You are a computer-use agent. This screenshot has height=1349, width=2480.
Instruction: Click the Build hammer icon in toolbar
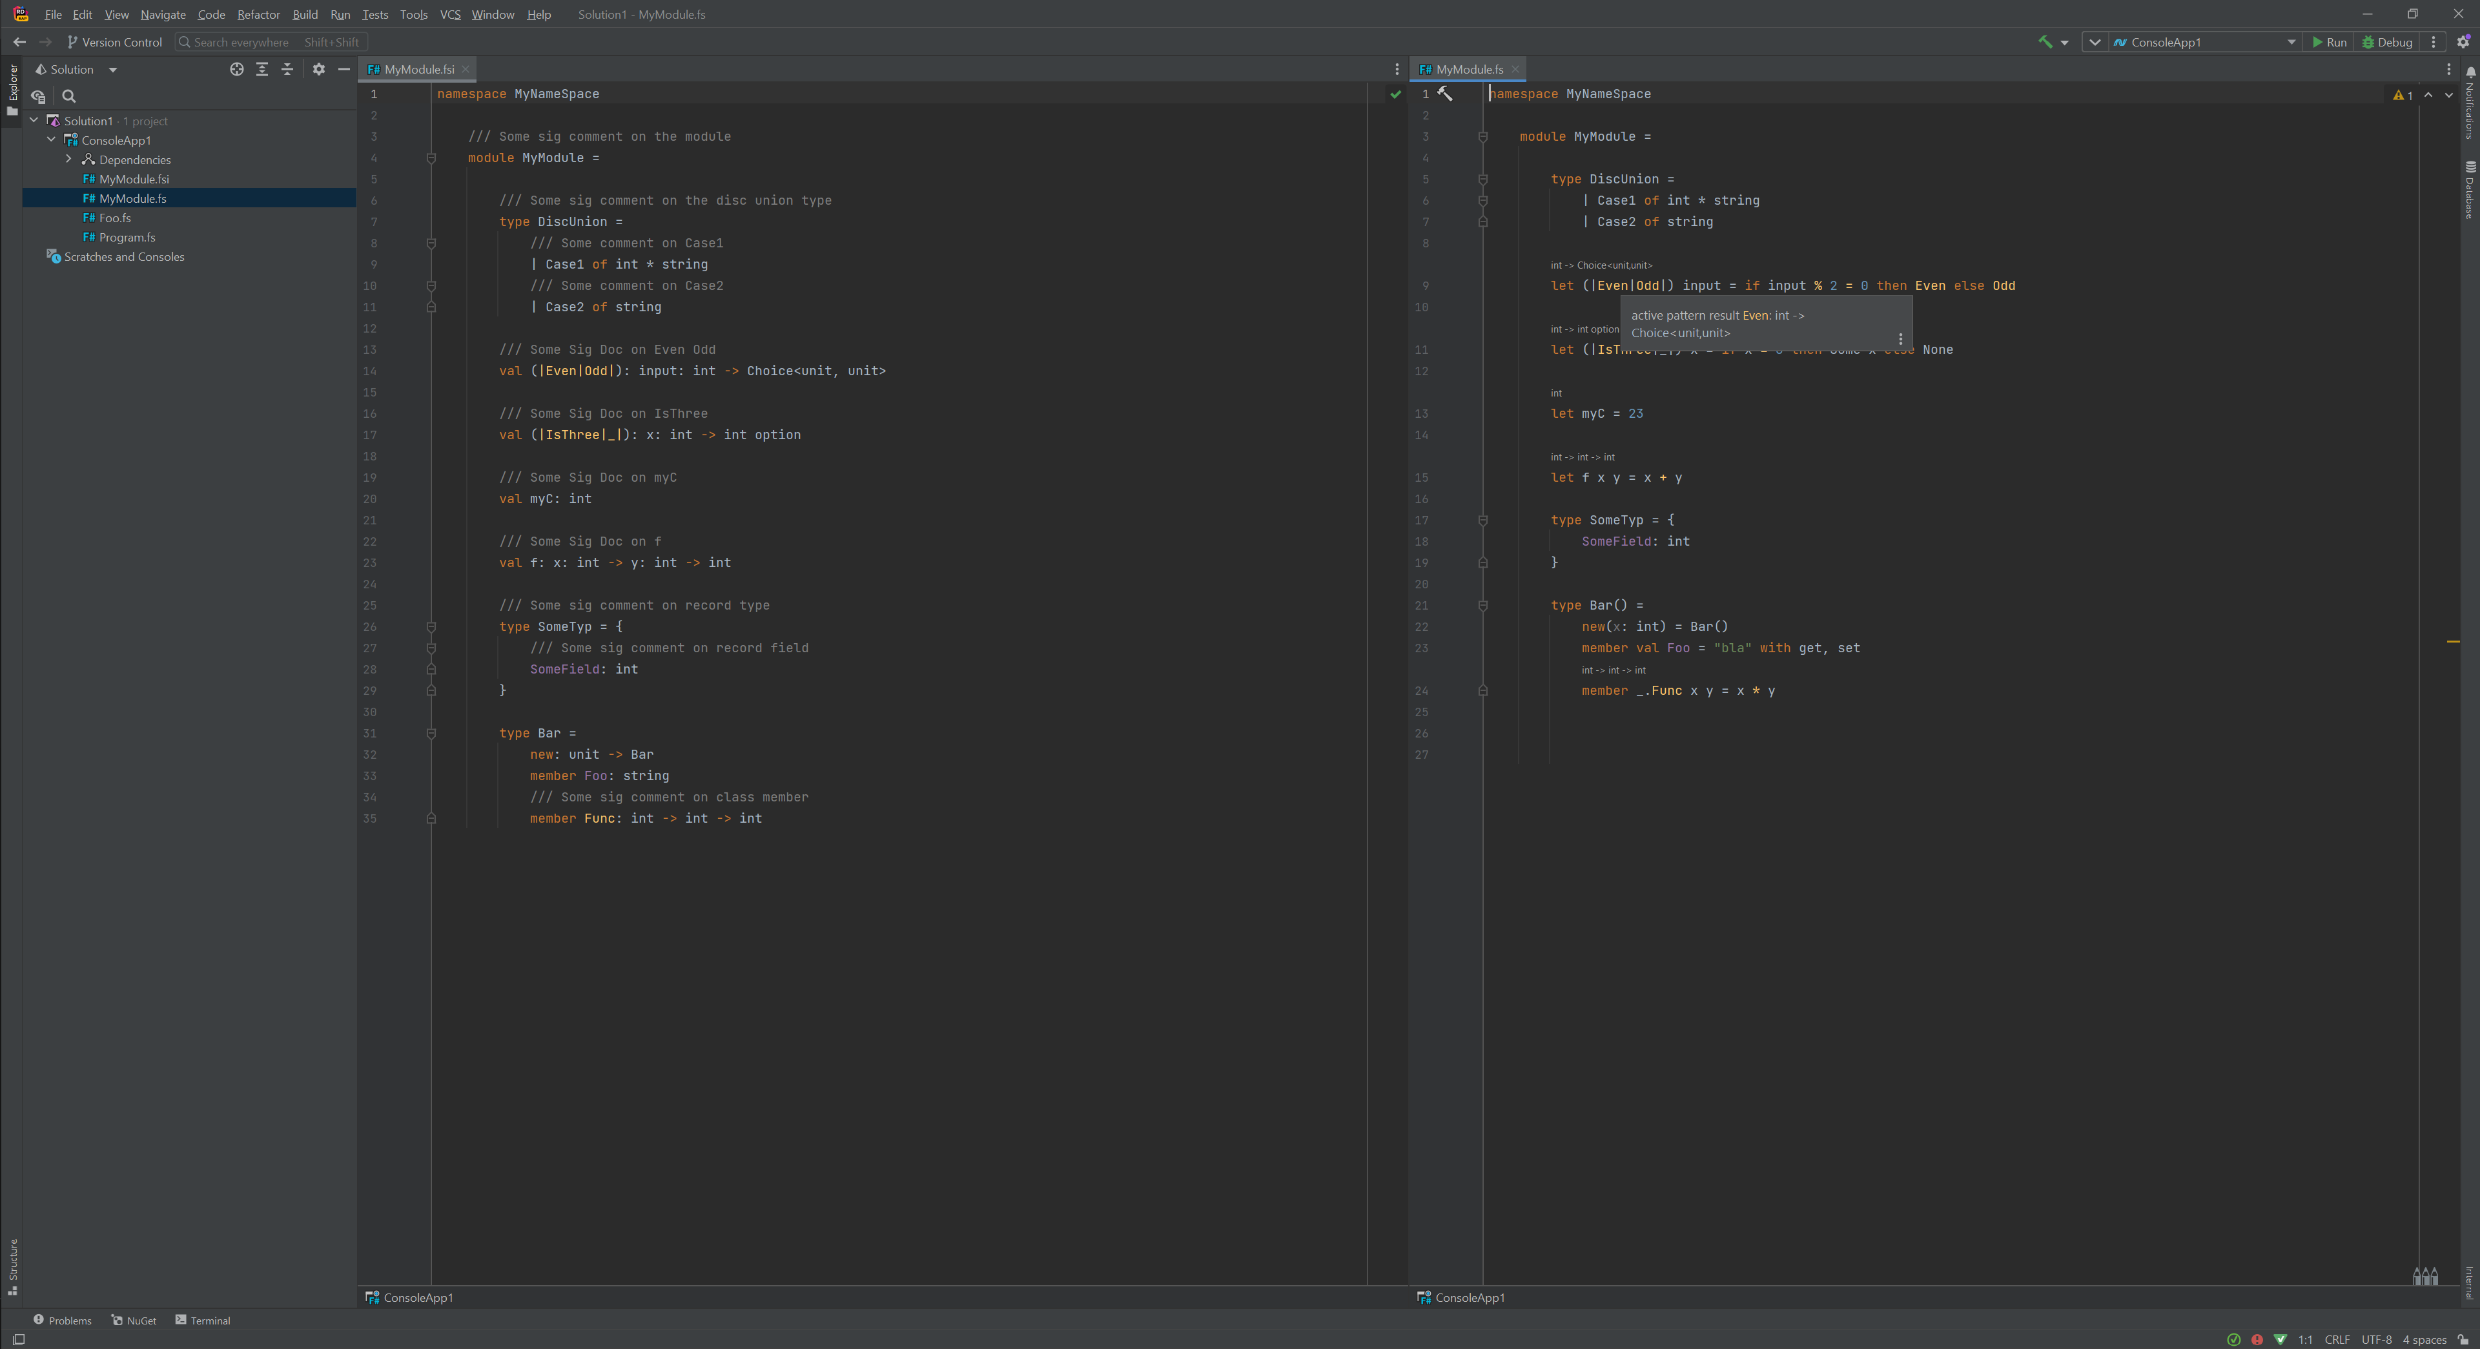[2045, 41]
